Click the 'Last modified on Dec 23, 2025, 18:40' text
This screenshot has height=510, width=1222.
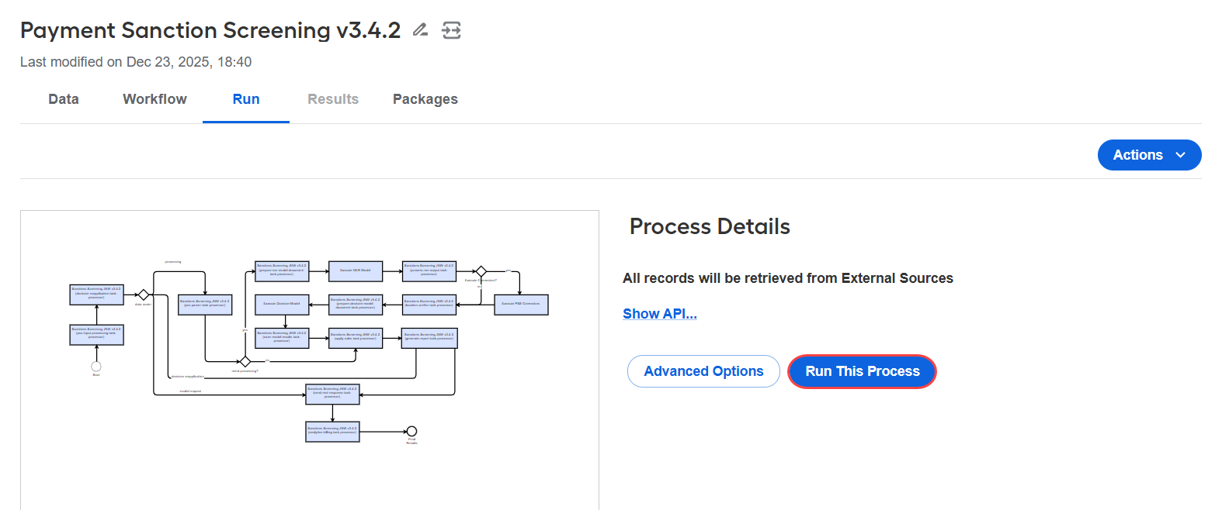coord(136,62)
